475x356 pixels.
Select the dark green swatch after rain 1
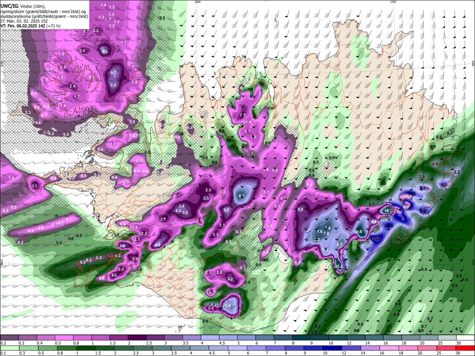pyautogui.click(x=85, y=348)
